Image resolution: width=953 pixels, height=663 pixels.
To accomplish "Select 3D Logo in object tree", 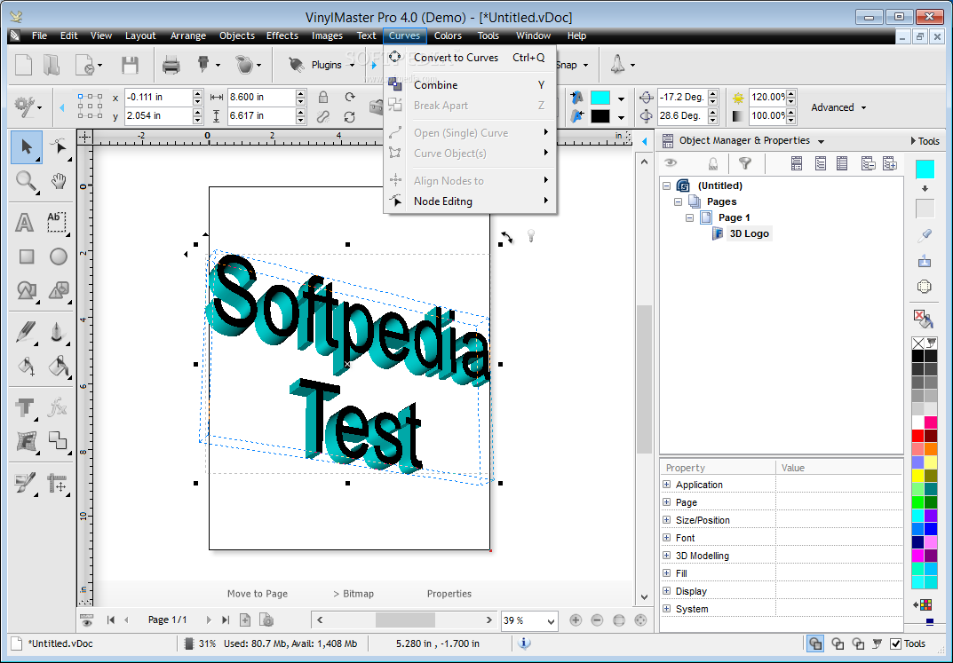I will [x=749, y=233].
